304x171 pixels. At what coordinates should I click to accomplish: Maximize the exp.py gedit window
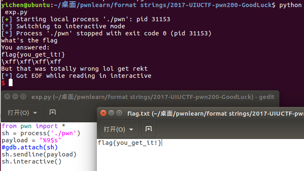(23, 97)
